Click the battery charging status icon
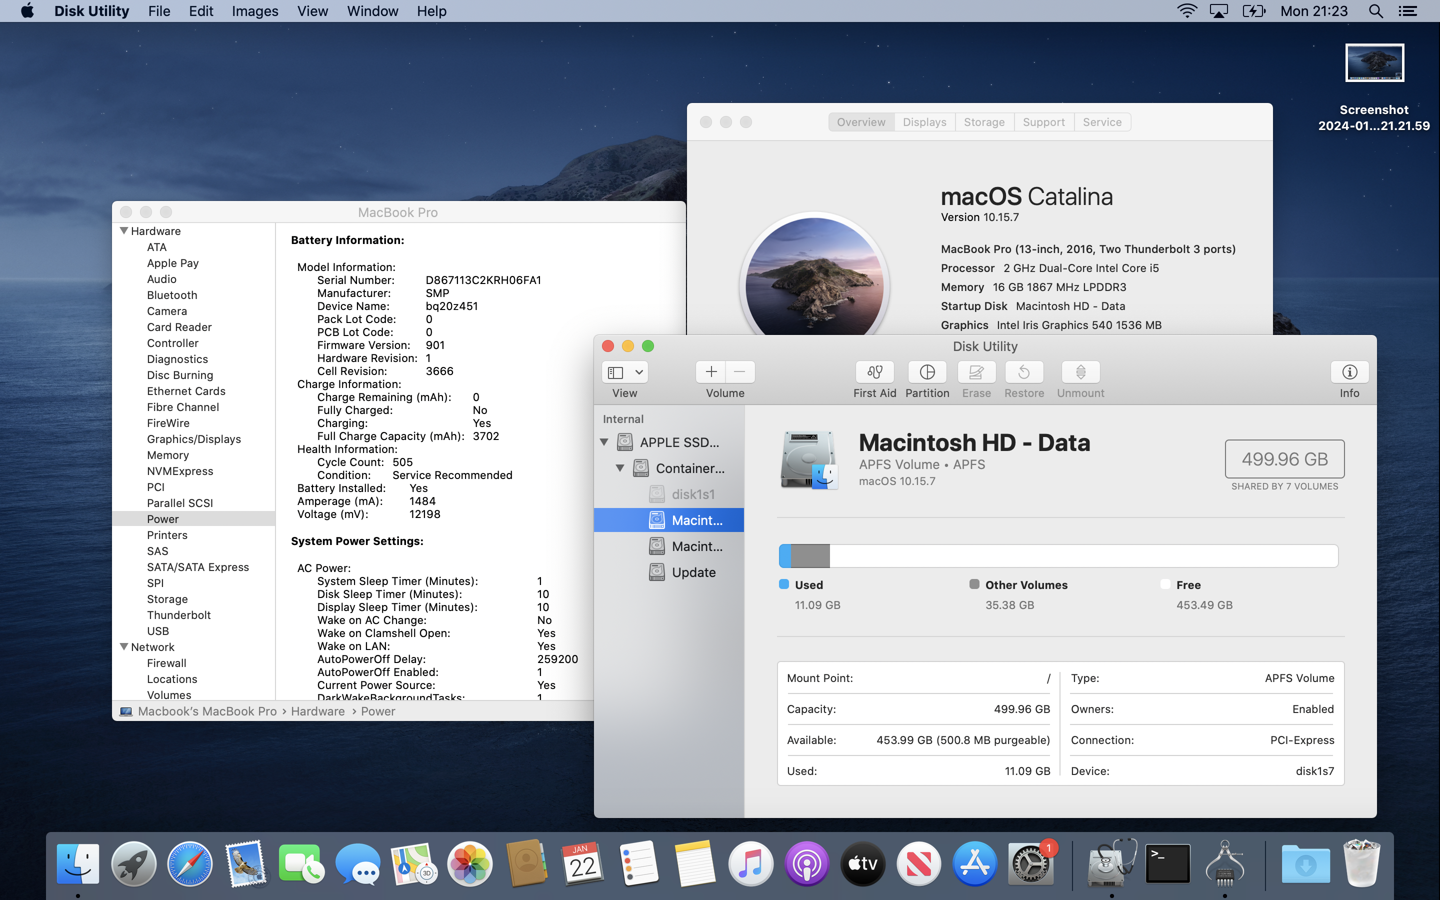The image size is (1440, 900). (1254, 10)
